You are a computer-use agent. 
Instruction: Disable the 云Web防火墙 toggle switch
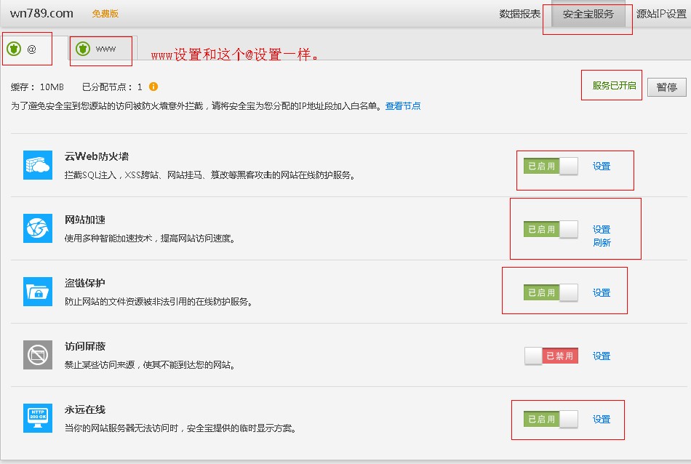(551, 167)
